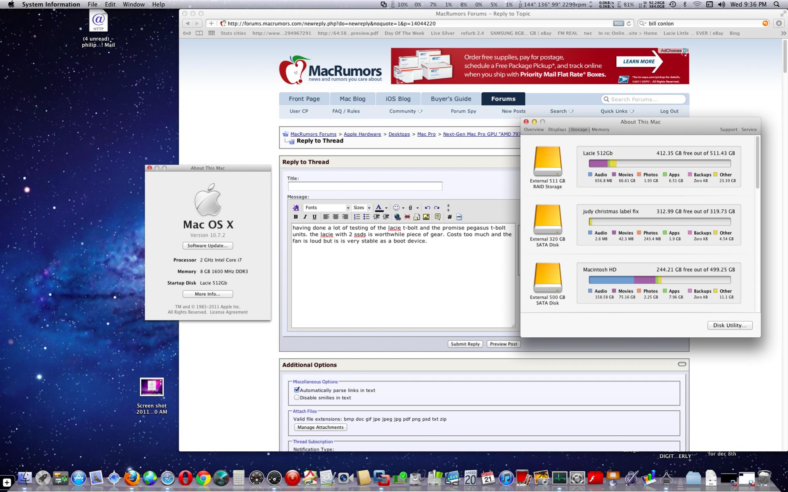Wrap selection in code tags with # icon
788x492 pixels.
(450, 217)
